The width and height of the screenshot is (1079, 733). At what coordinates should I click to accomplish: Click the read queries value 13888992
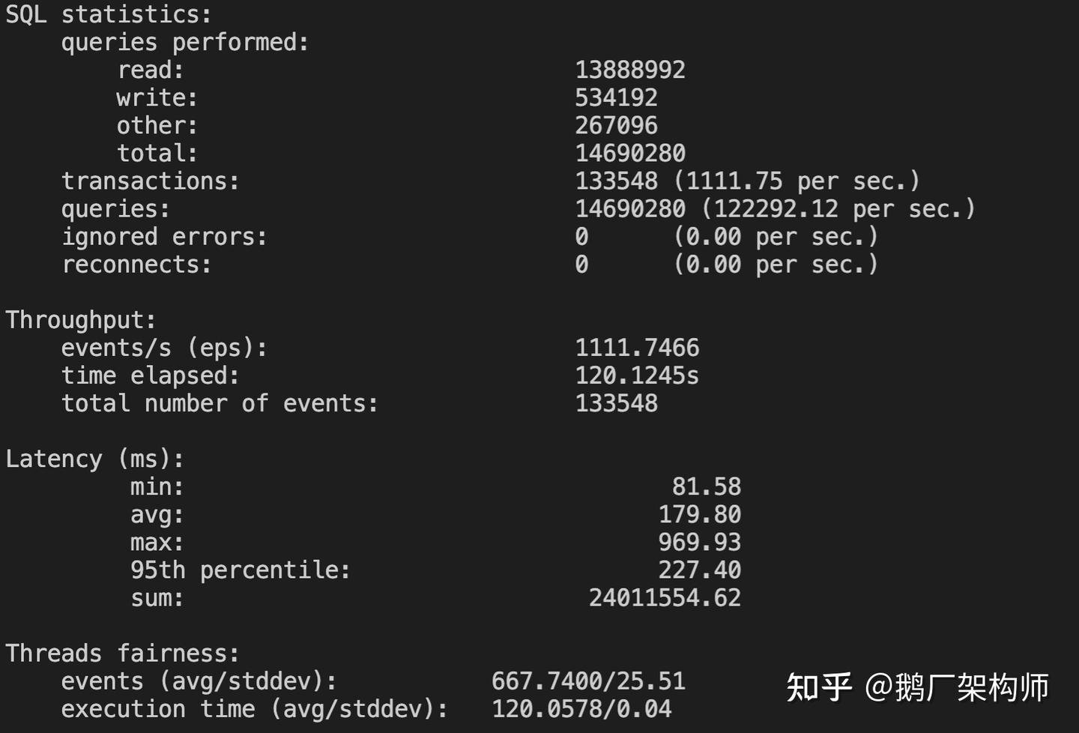point(630,70)
